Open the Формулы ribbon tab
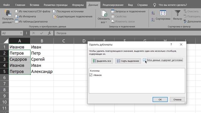201x113 pixels. (78, 5)
